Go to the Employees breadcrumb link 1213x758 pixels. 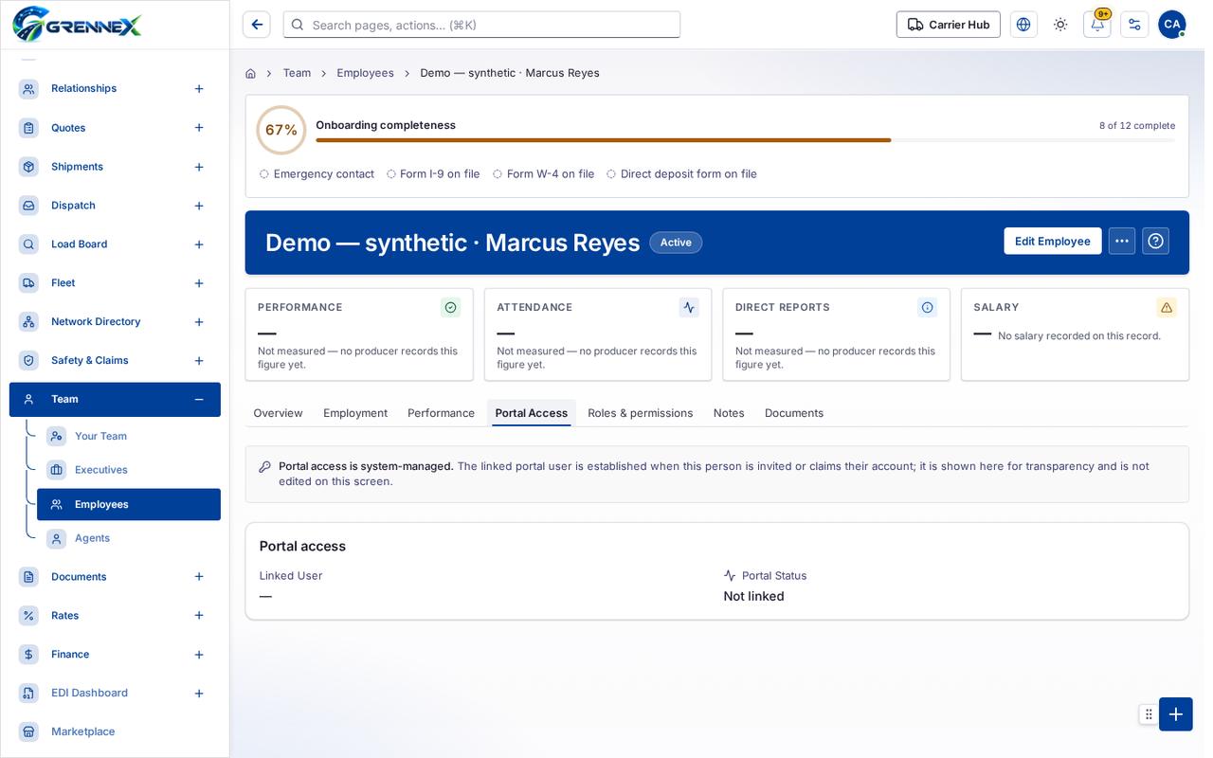point(366,73)
